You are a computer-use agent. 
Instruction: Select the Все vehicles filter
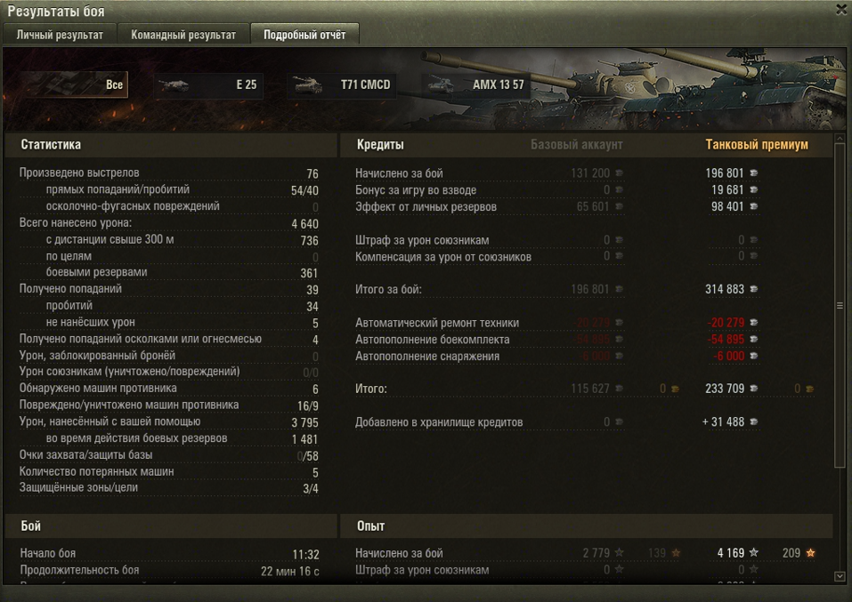(74, 84)
